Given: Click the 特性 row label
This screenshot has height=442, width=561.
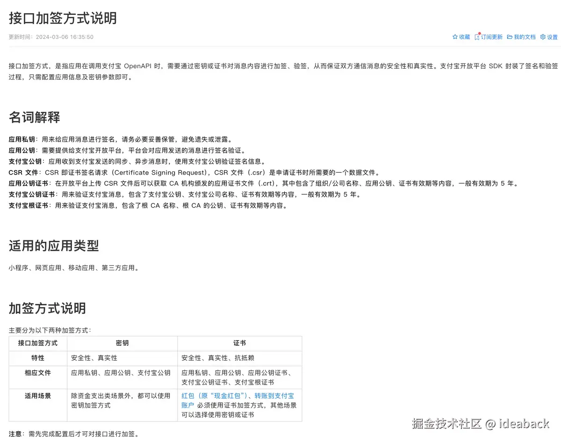Looking at the screenshot, I should (x=38, y=358).
